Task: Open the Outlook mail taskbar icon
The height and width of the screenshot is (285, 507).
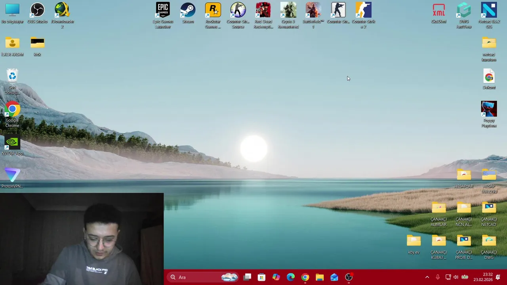Action: coord(334,277)
